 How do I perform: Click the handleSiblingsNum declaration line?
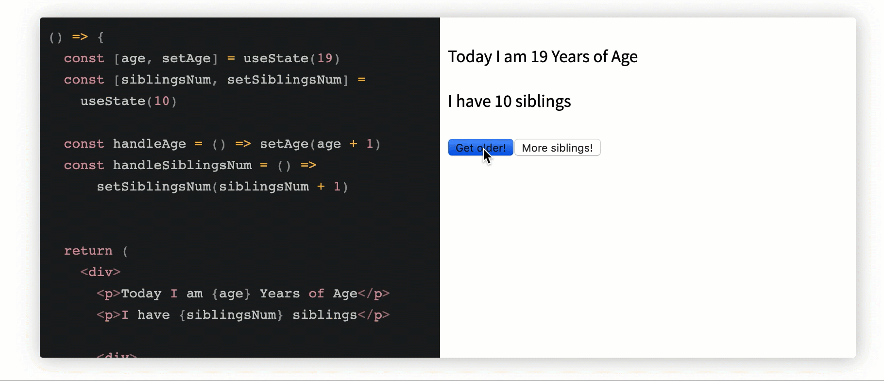[190, 165]
